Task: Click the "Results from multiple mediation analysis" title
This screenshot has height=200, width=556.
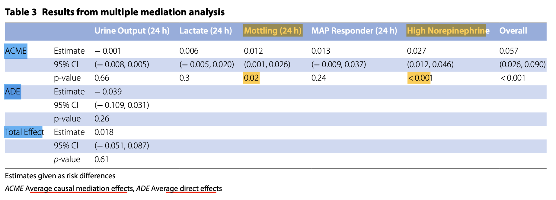Action: point(133,12)
